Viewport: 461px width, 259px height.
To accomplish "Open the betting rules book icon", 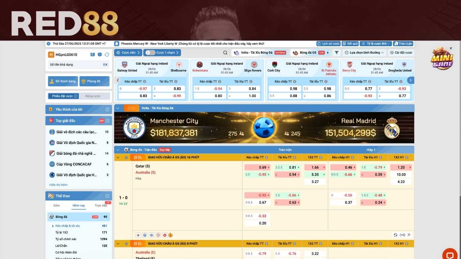I will pyautogui.click(x=92, y=55).
